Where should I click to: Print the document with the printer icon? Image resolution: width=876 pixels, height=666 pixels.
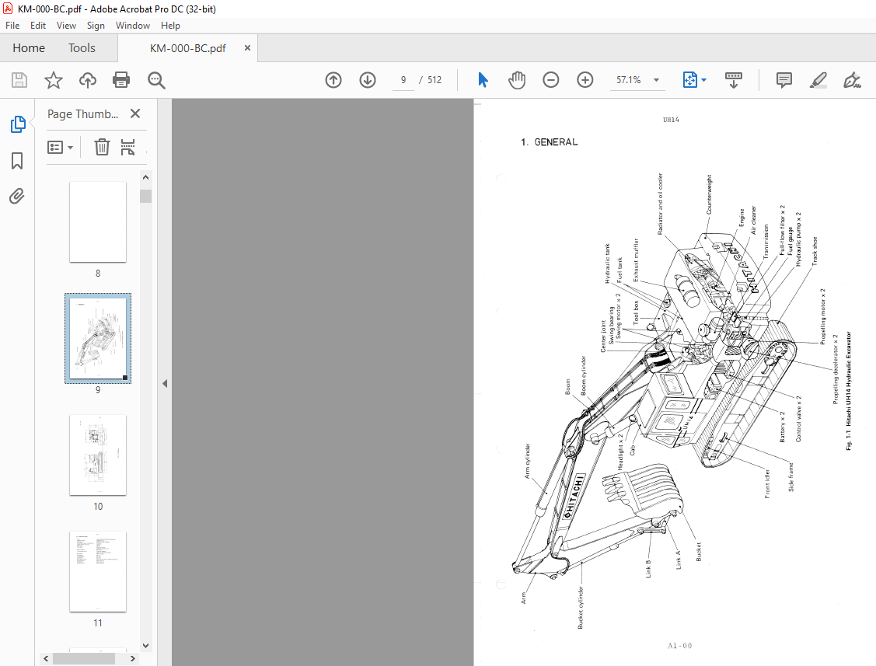pyautogui.click(x=121, y=80)
